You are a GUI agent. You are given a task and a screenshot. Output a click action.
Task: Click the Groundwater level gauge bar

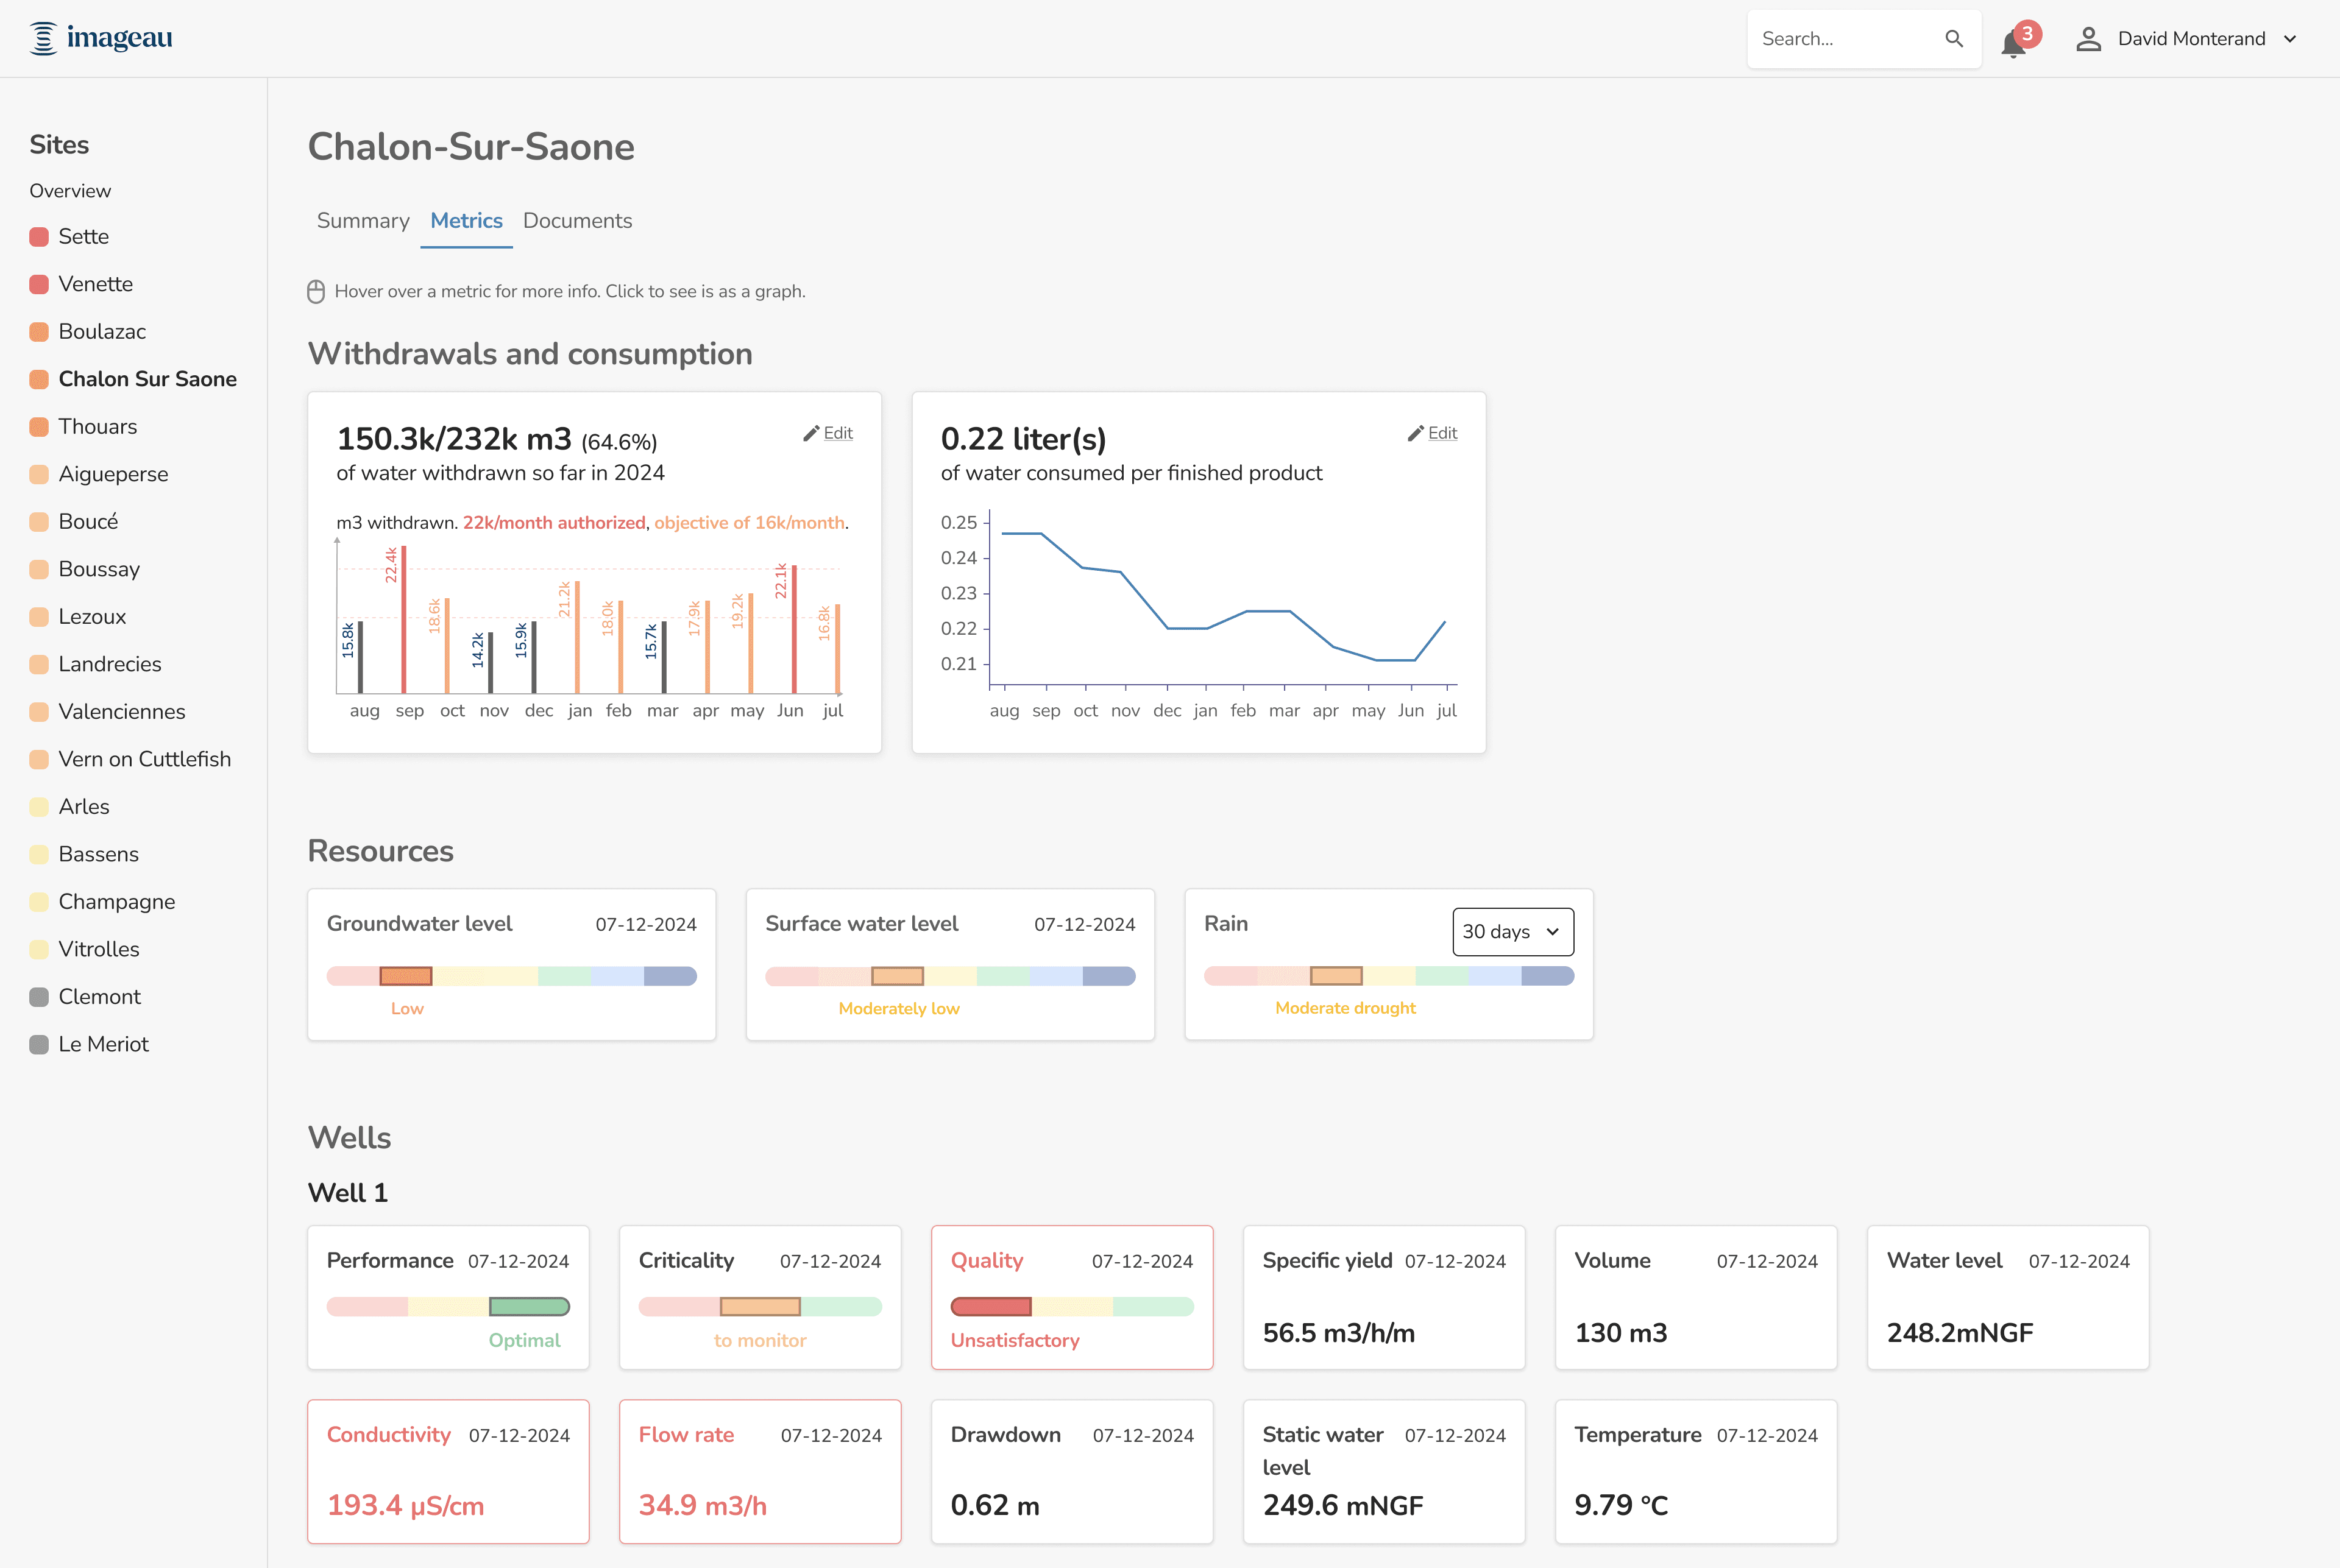coord(511,976)
